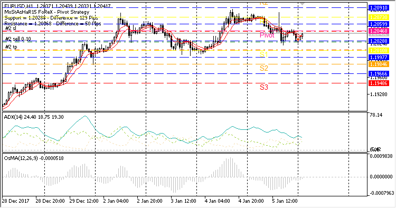Click the chart shift triangle marker at top

point(303,4)
